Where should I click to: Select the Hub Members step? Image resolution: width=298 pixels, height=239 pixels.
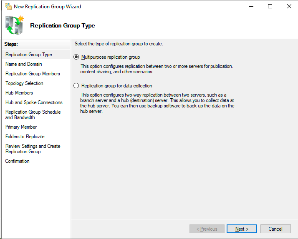[19, 93]
